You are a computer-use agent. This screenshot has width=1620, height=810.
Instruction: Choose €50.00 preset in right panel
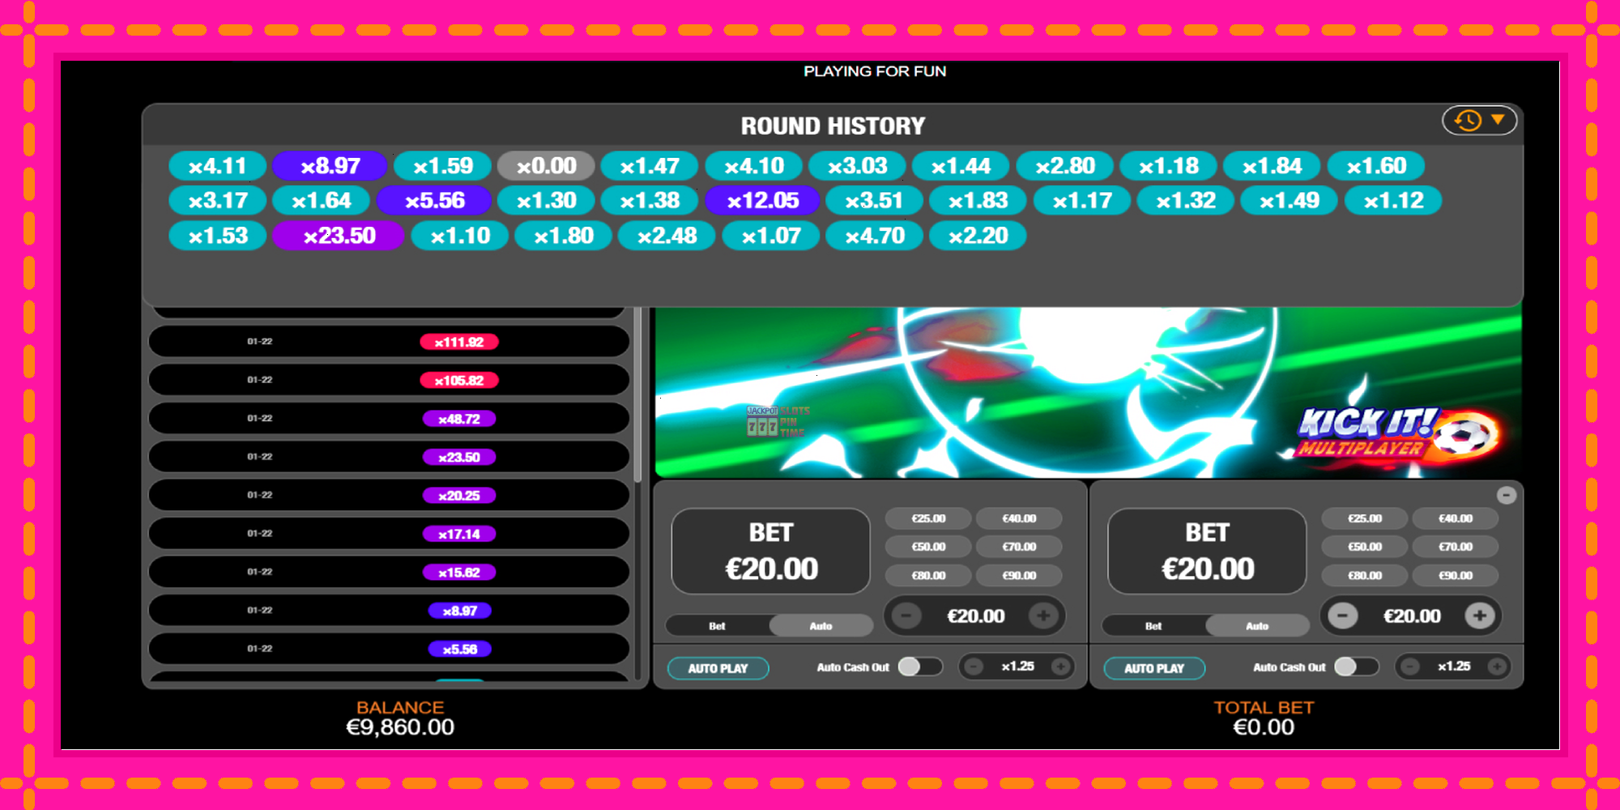click(1365, 547)
